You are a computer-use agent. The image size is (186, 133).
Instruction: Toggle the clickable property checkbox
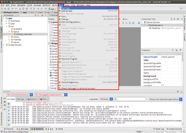(x=163, y=85)
